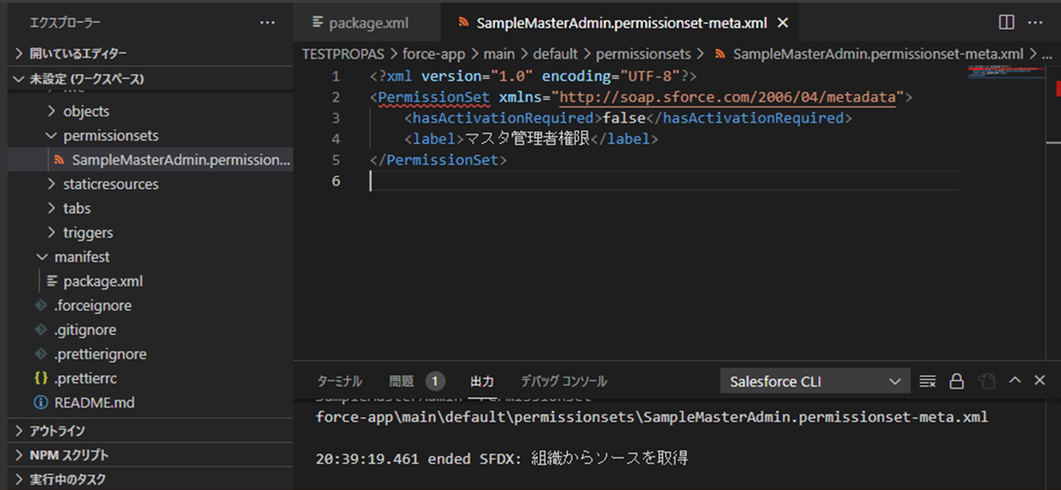The height and width of the screenshot is (490, 1061).
Task: Open Explorer more actions ellipsis menu
Action: point(267,23)
